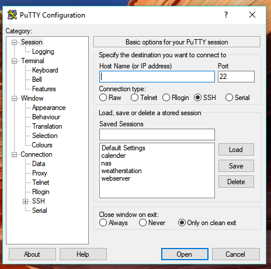This screenshot has height=269, width=271.
Task: Open the SSH category in tree
Action: pos(39,201)
